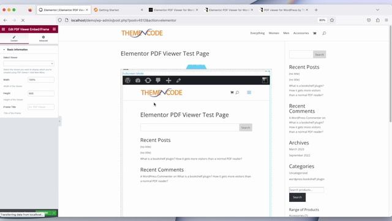The width and height of the screenshot is (392, 221).
Task: Focus the Search products field
Action: (x=306, y=190)
